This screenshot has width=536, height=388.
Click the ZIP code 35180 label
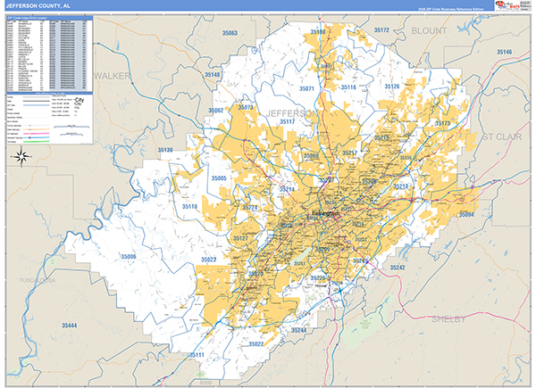coord(318,32)
